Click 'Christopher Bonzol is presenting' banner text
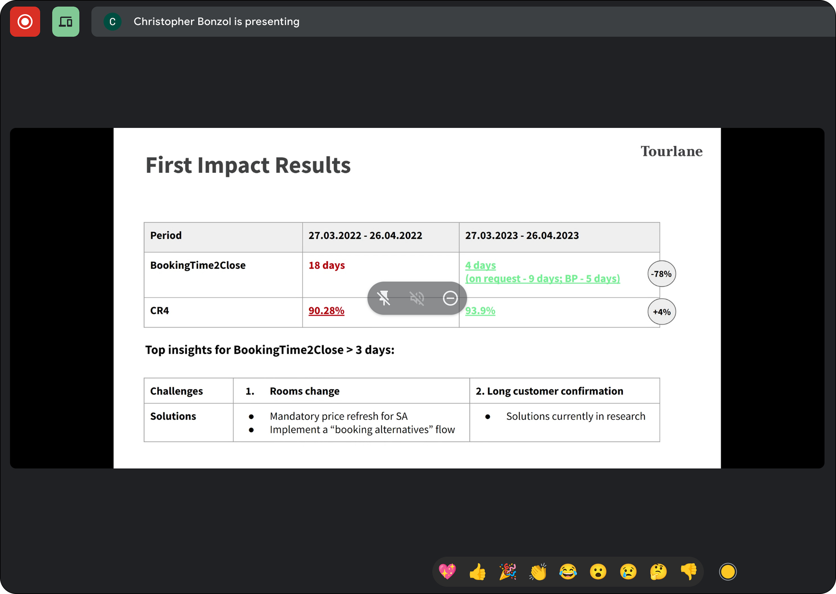This screenshot has height=594, width=836. [216, 22]
